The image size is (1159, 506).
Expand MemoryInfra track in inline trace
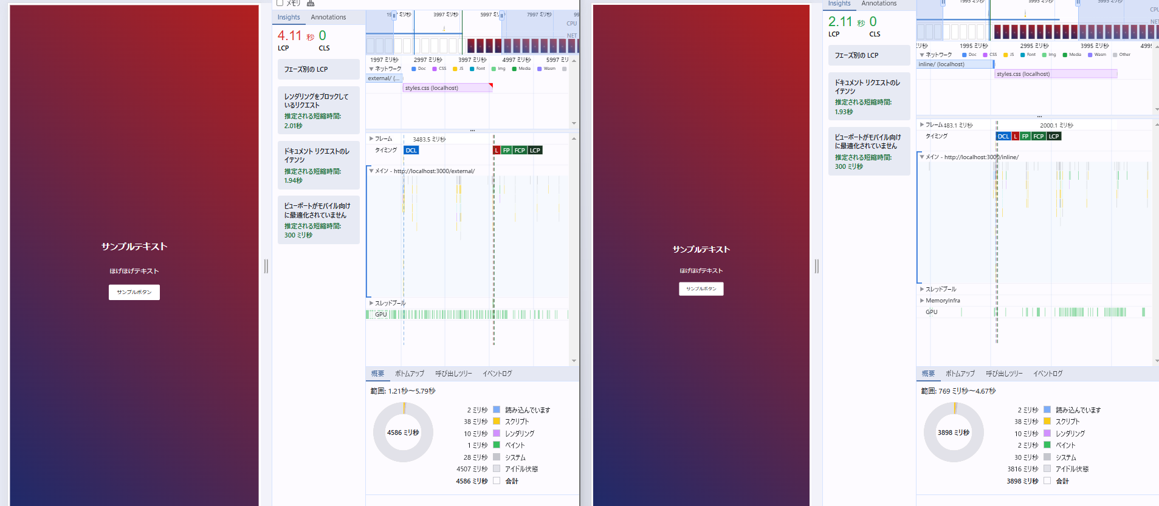[922, 300]
